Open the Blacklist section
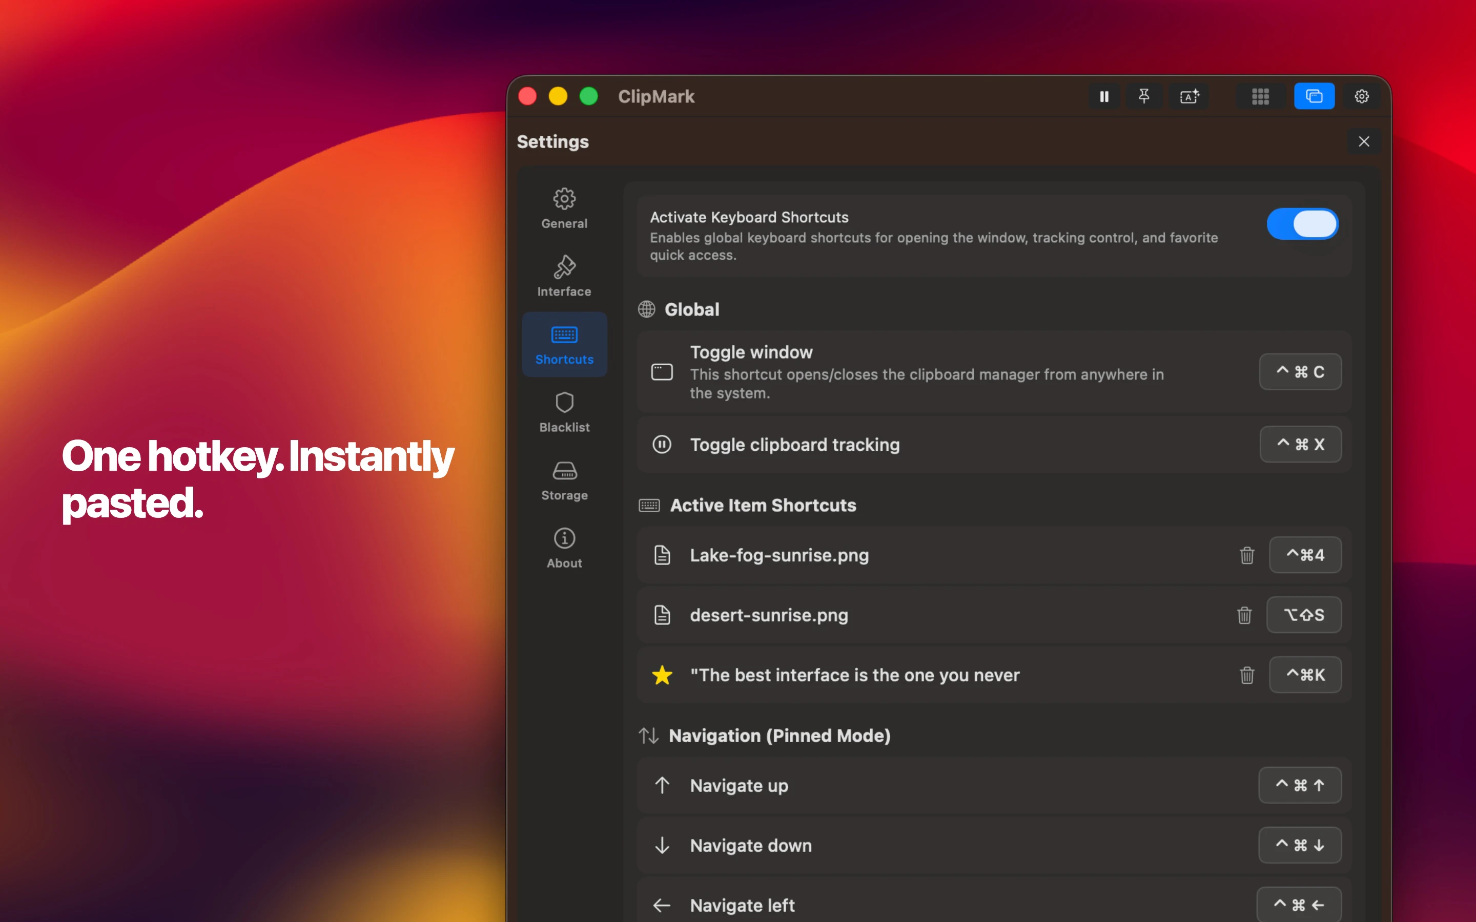This screenshot has width=1476, height=922. click(x=564, y=412)
